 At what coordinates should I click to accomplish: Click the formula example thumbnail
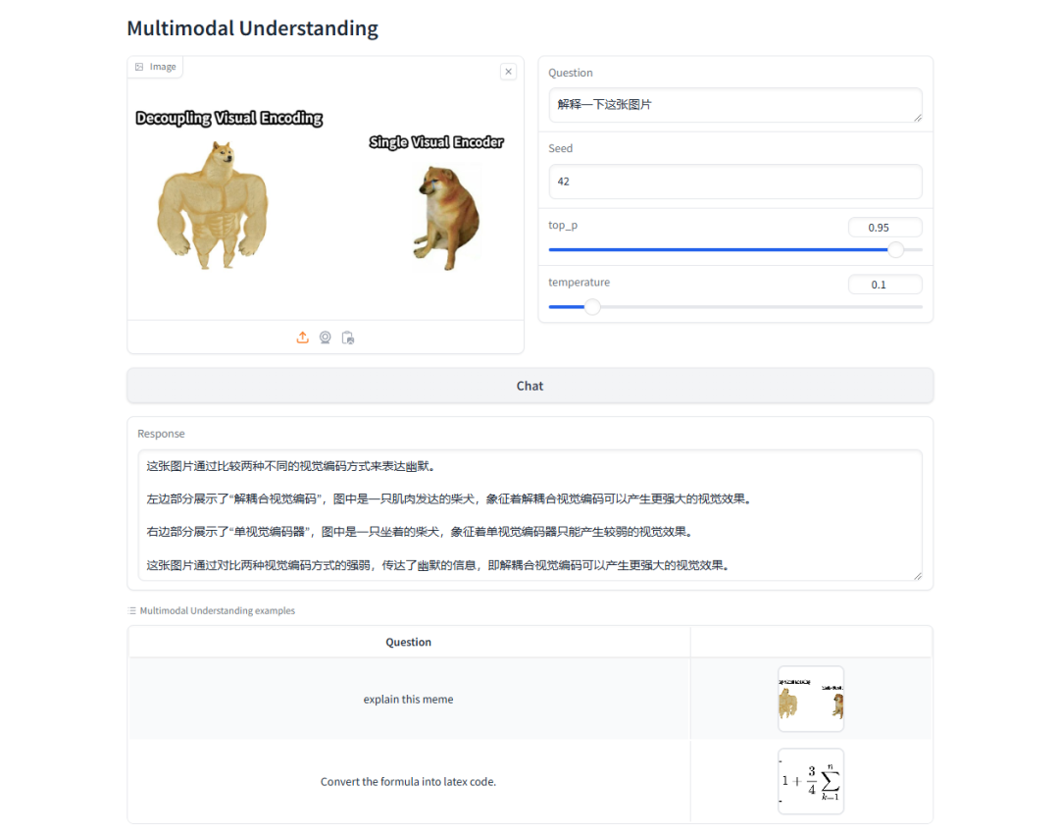(x=811, y=781)
